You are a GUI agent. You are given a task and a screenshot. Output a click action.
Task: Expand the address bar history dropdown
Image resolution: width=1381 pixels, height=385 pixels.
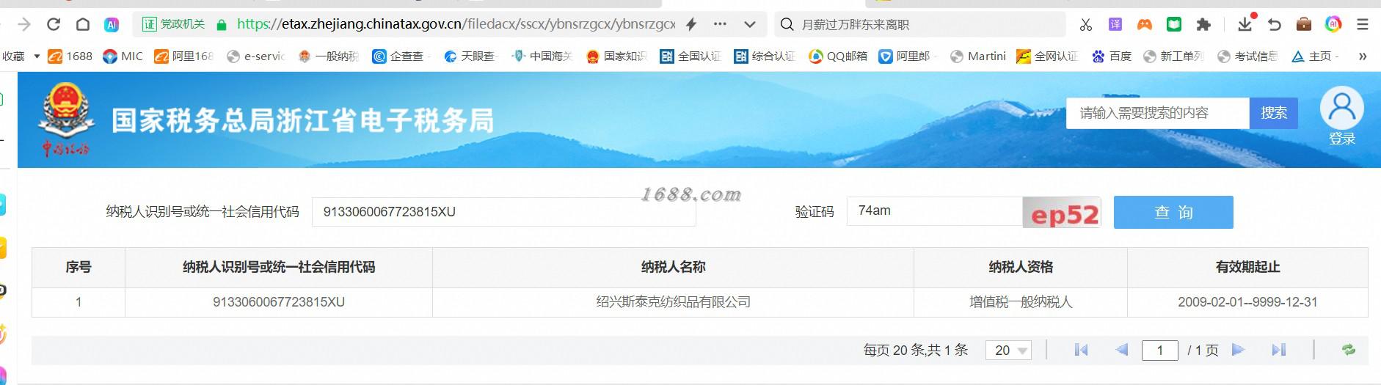click(x=749, y=24)
